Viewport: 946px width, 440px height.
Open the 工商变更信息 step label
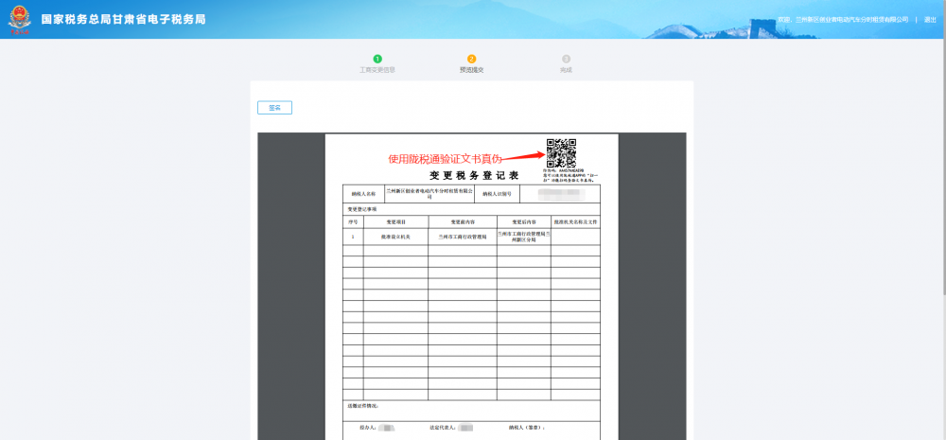tap(377, 70)
